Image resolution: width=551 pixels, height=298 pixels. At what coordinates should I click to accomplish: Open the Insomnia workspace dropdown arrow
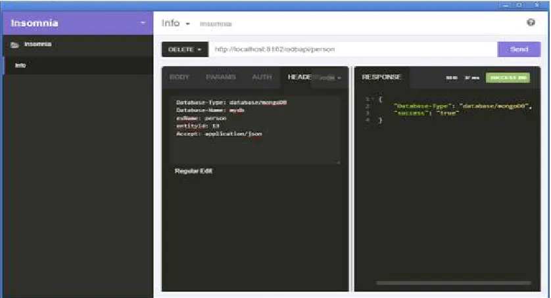tap(143, 23)
